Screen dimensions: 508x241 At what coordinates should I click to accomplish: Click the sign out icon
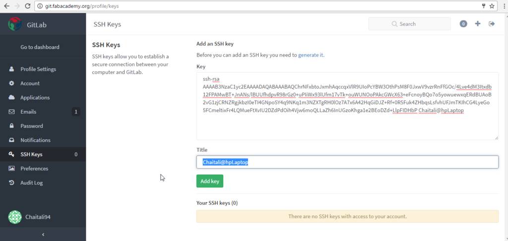pos(492,24)
